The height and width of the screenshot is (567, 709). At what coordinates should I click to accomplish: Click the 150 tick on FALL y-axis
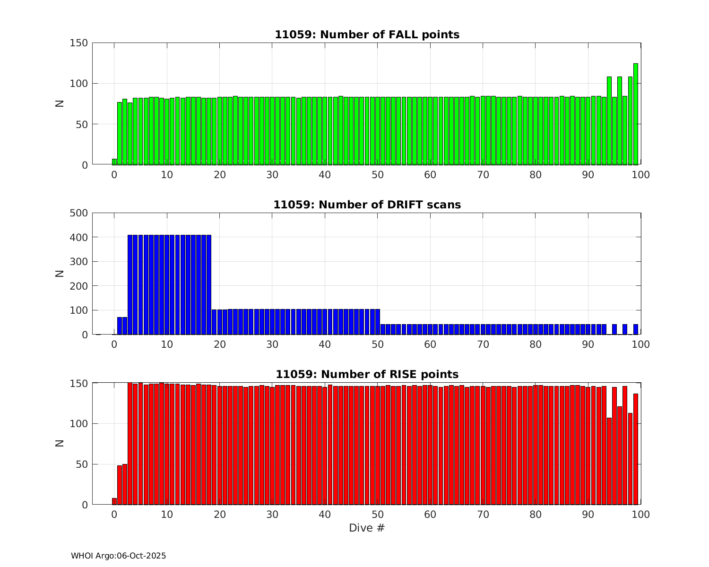click(x=78, y=43)
